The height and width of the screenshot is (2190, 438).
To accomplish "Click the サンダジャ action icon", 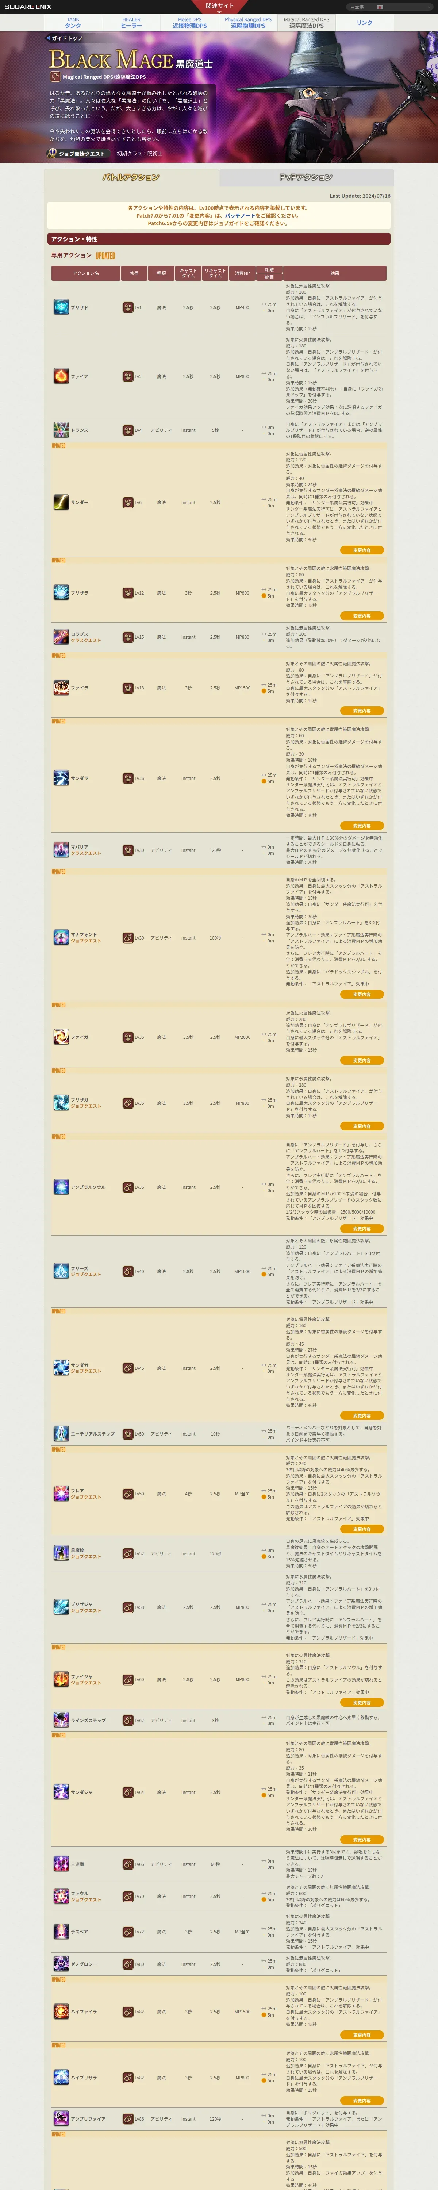I will (61, 1792).
